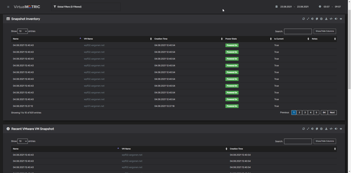Sort Snapshot Inventory by Power State
351x173 pixels.
point(248,39)
